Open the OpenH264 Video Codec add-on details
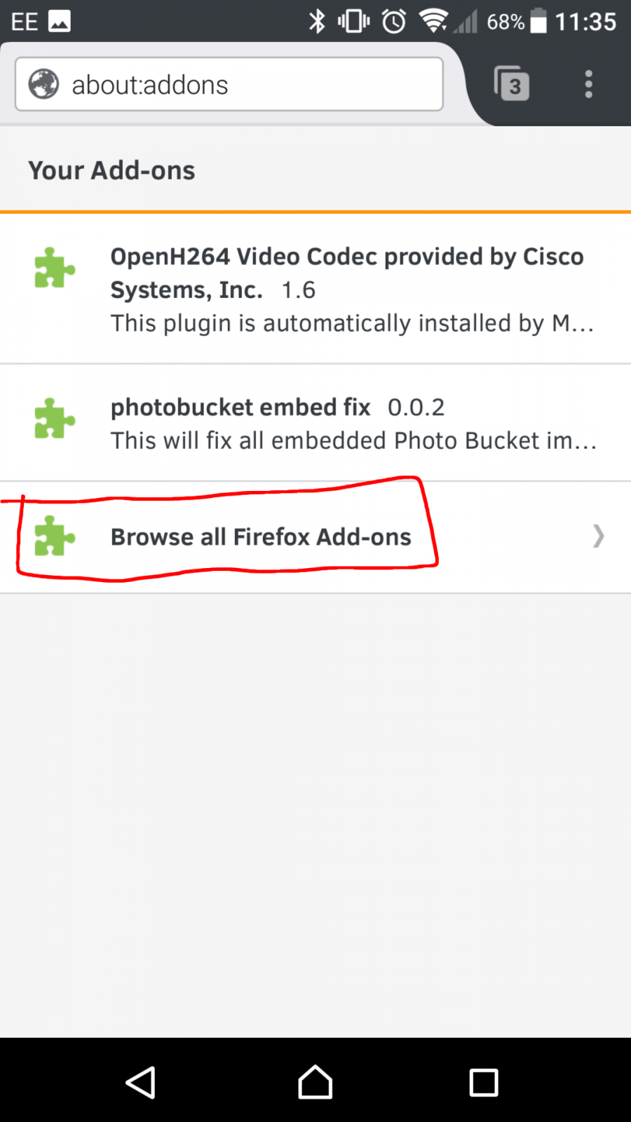 pos(315,289)
